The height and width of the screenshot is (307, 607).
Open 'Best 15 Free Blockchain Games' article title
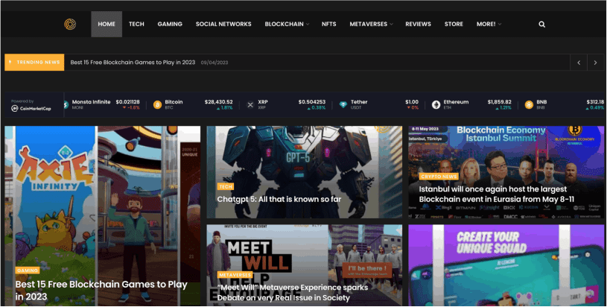[101, 291]
